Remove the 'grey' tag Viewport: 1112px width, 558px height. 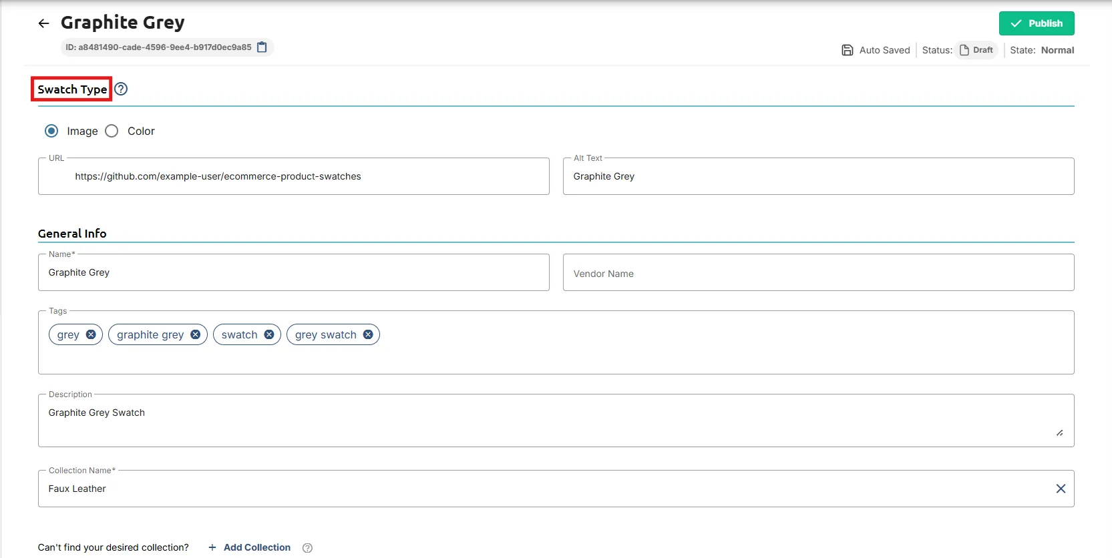pos(91,334)
